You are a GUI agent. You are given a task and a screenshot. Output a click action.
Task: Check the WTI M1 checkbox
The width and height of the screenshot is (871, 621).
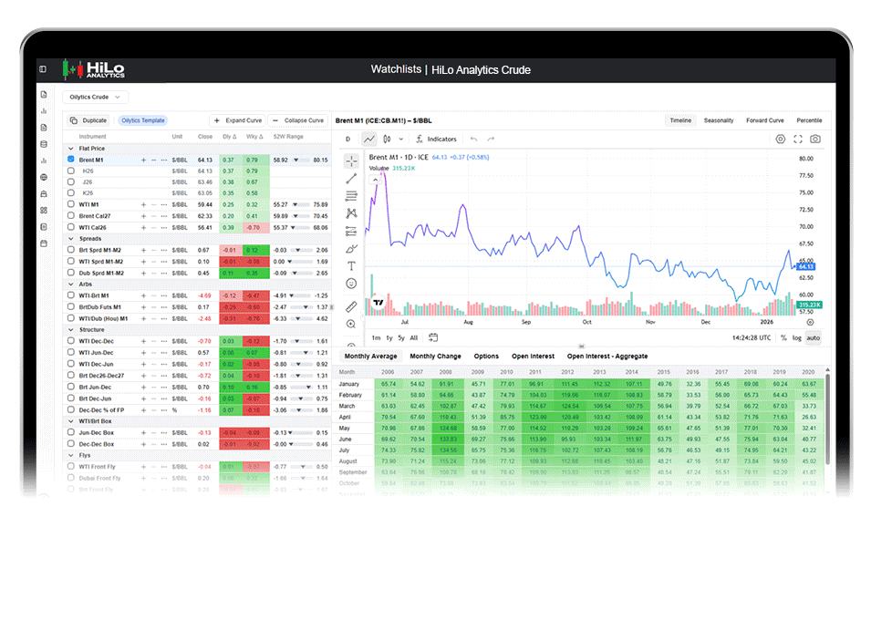click(x=70, y=204)
